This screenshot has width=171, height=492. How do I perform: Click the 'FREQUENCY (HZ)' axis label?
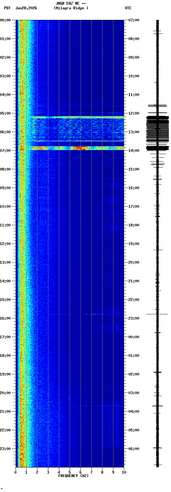pyautogui.click(x=73, y=476)
